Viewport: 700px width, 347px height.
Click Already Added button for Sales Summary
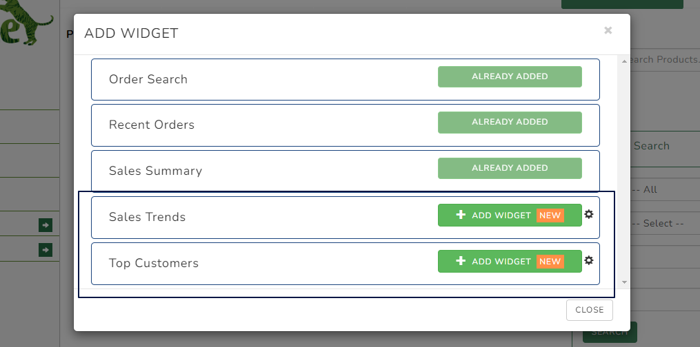coord(510,168)
